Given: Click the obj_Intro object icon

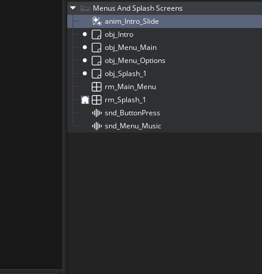Looking at the screenshot, I should pos(96,34).
